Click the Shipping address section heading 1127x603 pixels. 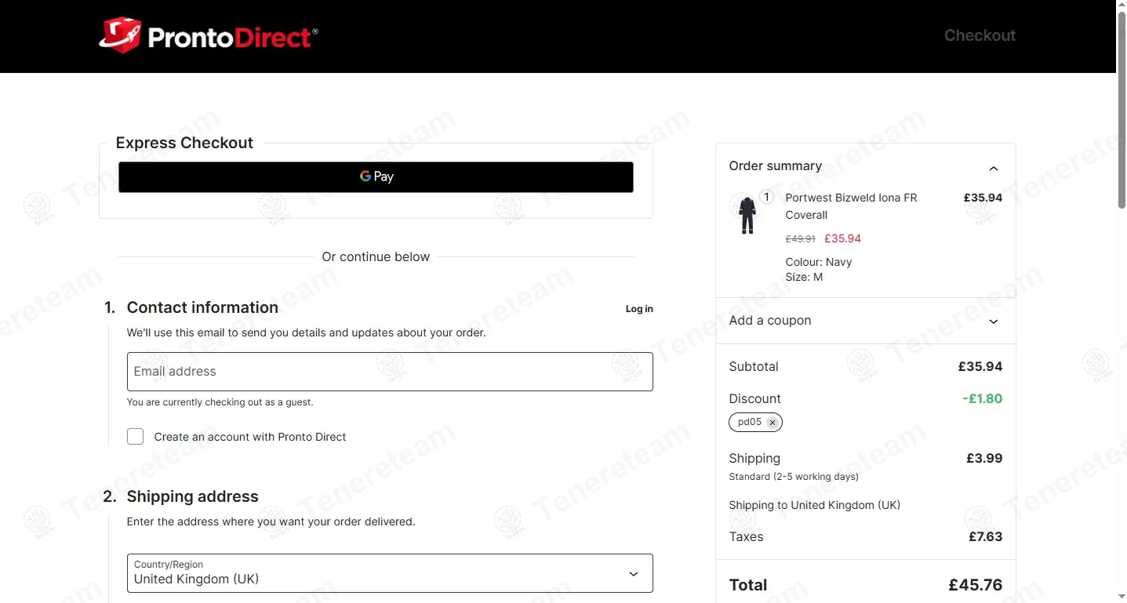192,496
